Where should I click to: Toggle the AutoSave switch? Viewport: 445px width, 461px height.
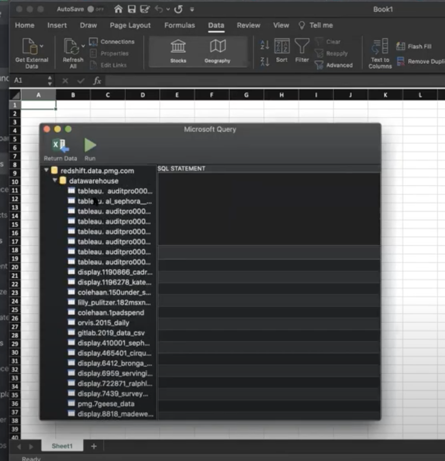click(x=95, y=9)
